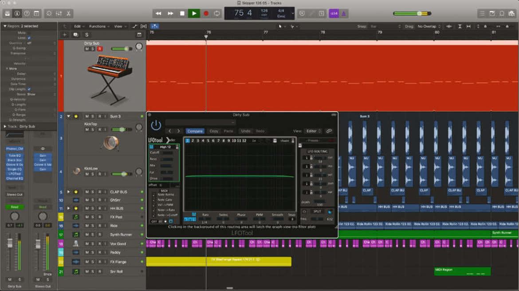Adjust the Dirty Sub track volume slider

(122, 49)
